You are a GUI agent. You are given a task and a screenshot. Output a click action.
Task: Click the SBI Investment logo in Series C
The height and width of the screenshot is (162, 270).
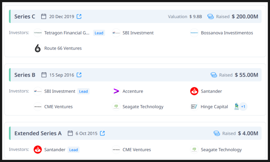pyautogui.click(x=116, y=33)
